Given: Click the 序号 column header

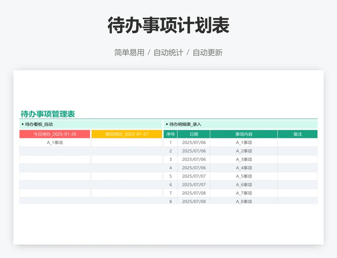Looking at the screenshot, I should (x=171, y=134).
